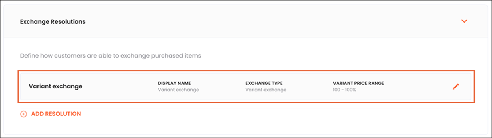Click the description about exchanging purchased items
The width and height of the screenshot is (492, 138).
[111, 56]
